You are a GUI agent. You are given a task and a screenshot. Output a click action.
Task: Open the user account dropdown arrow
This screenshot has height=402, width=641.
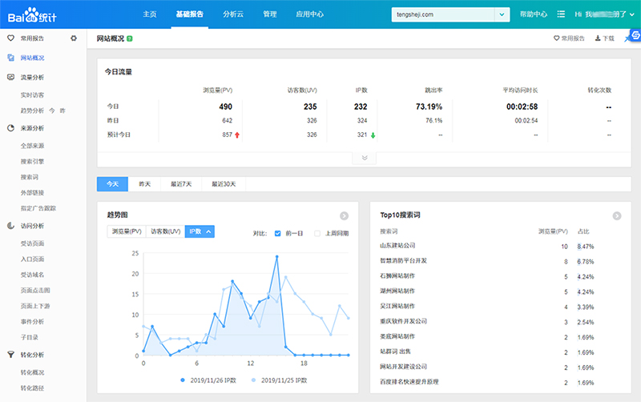pyautogui.click(x=632, y=14)
